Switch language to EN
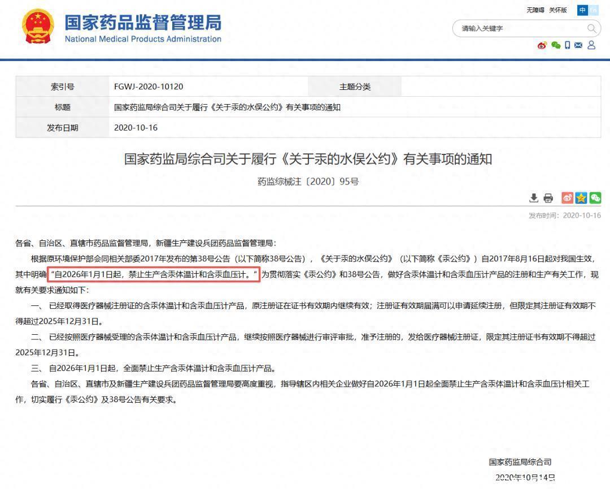Screen dimensions: 610x496 pos(595,10)
